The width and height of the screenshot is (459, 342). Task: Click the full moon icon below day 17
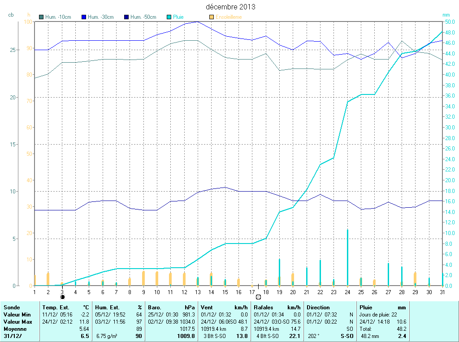[x=258, y=297]
